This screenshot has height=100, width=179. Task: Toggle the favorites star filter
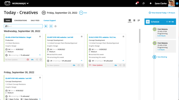point(56,26)
